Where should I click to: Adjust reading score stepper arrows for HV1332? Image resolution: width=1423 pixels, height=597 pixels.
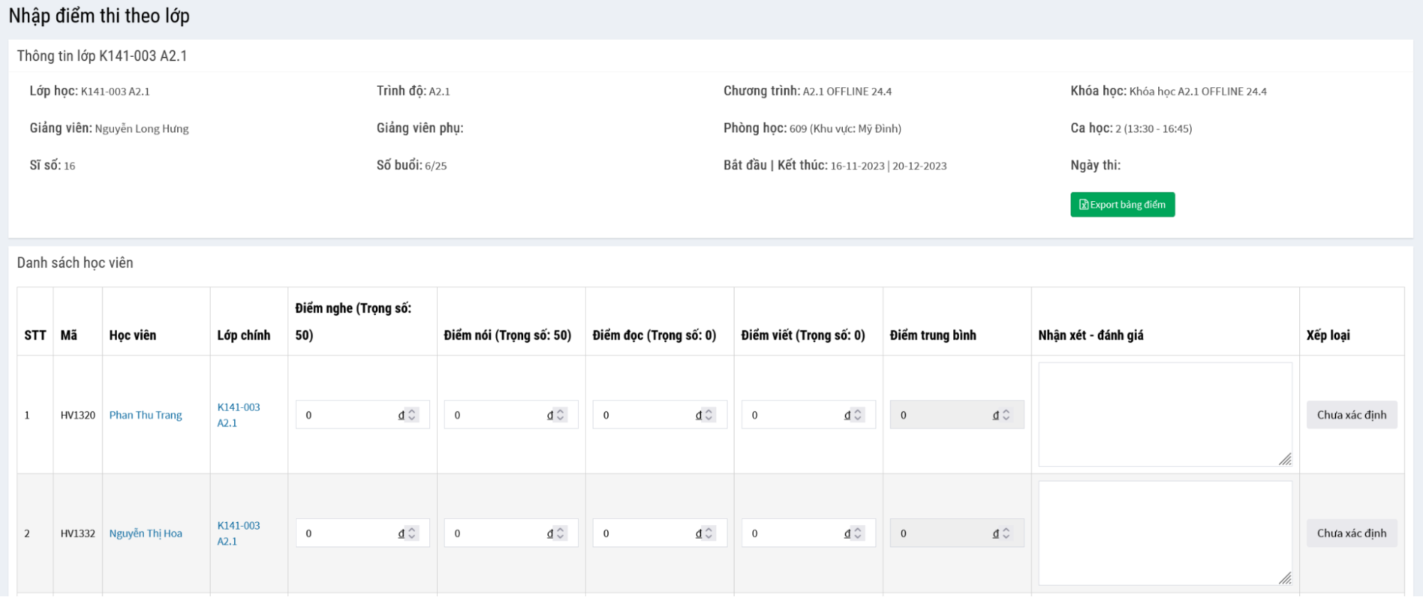click(x=709, y=533)
